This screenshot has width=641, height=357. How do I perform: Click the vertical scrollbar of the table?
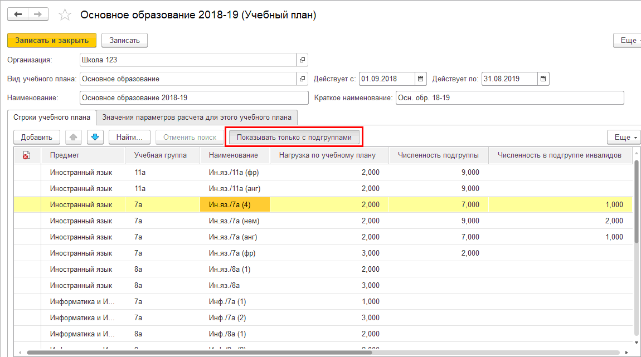(637, 201)
